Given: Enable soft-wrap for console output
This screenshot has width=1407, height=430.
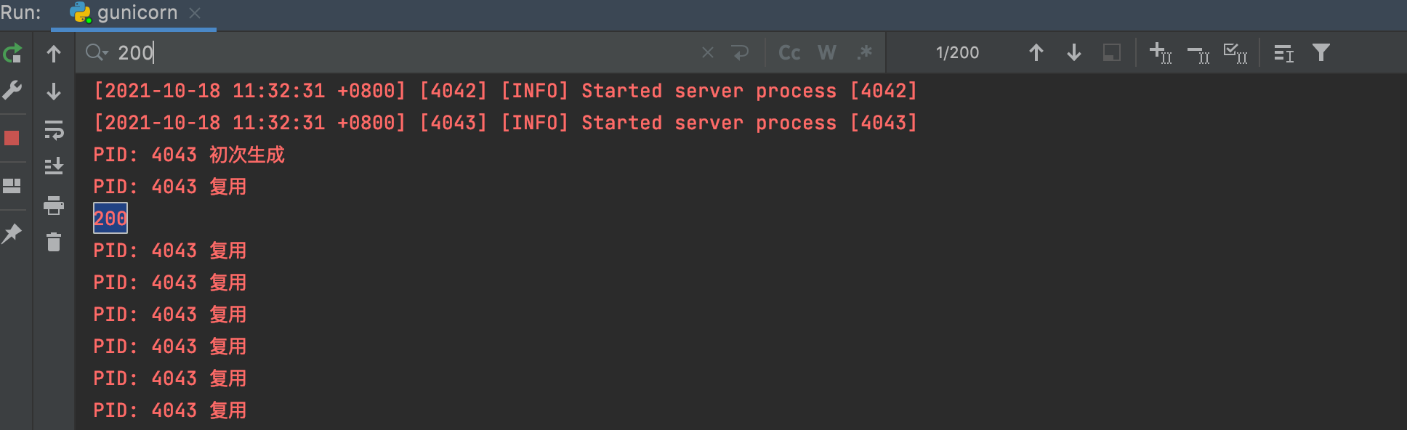Looking at the screenshot, I should 53,131.
